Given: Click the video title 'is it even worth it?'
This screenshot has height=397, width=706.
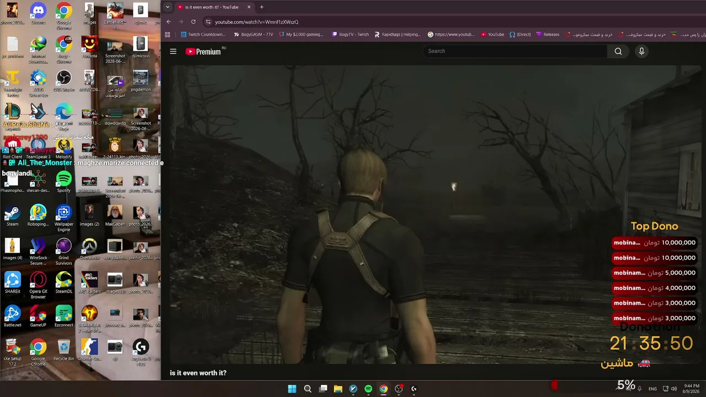Looking at the screenshot, I should click(198, 373).
